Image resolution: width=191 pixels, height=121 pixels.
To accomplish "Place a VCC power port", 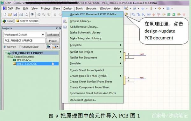I will (159, 14).
